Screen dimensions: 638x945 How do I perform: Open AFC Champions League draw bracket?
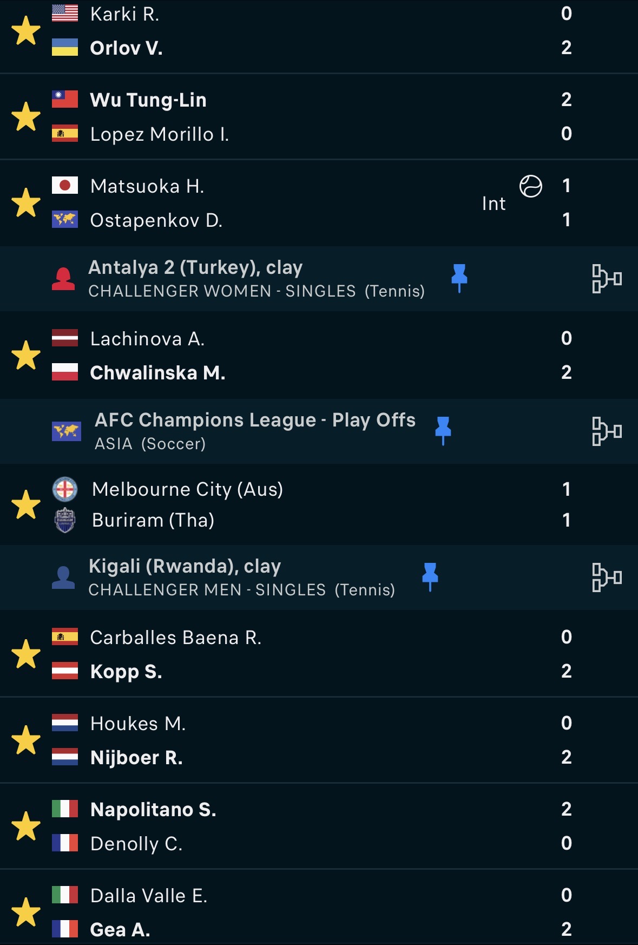[x=607, y=431]
